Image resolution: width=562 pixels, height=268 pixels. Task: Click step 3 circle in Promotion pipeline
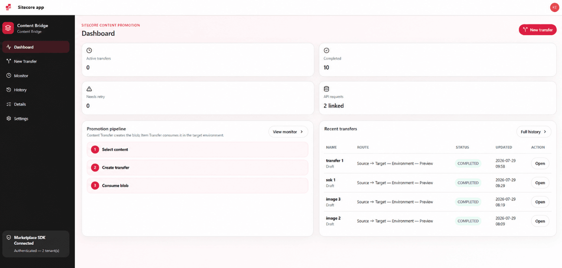95,186
